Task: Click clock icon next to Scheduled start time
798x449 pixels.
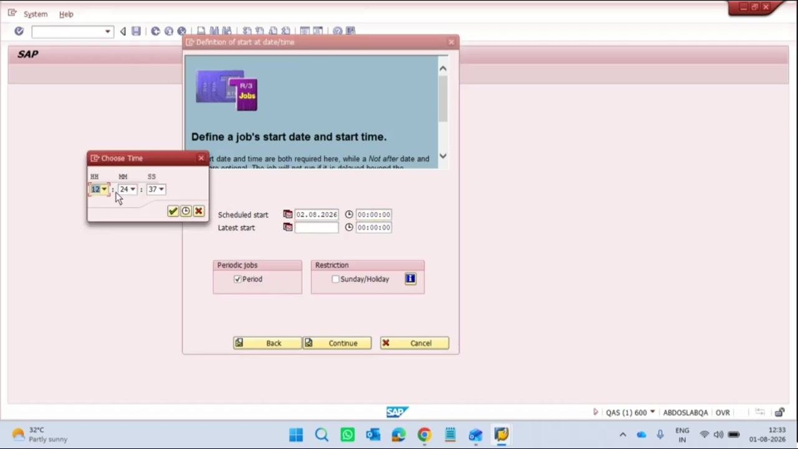Action: coord(349,215)
